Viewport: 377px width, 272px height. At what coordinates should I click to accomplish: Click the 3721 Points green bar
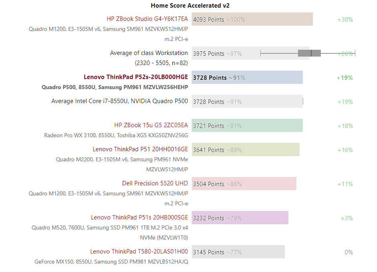pyautogui.click(x=247, y=125)
